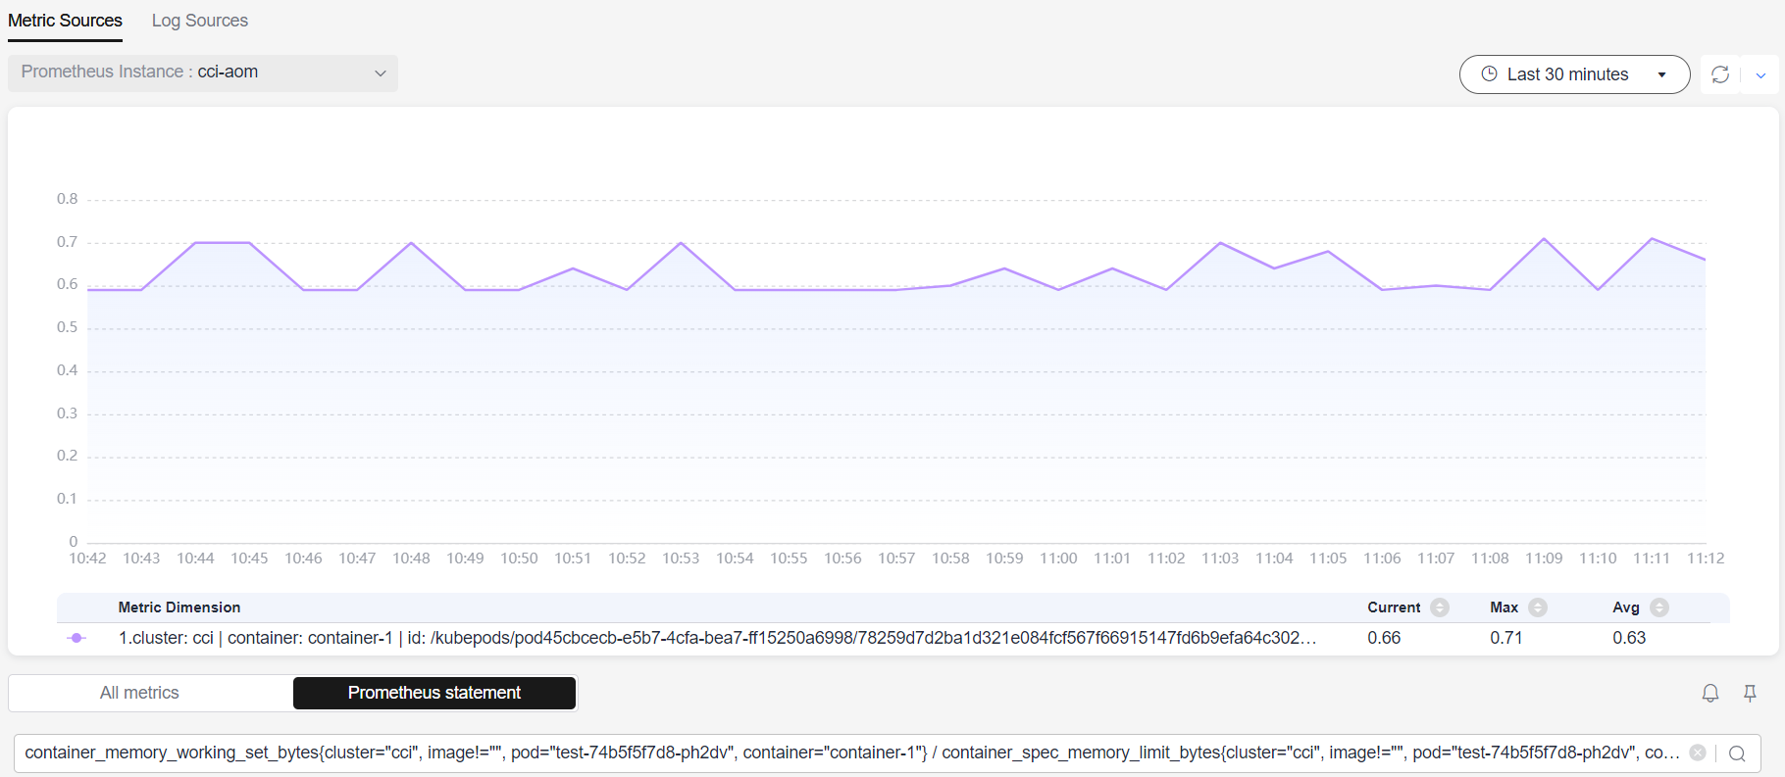Click the pin icon
This screenshot has width=1785, height=777.
coord(1750,694)
